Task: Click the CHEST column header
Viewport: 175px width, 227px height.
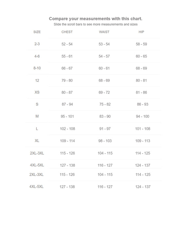Action: pyautogui.click(x=67, y=32)
